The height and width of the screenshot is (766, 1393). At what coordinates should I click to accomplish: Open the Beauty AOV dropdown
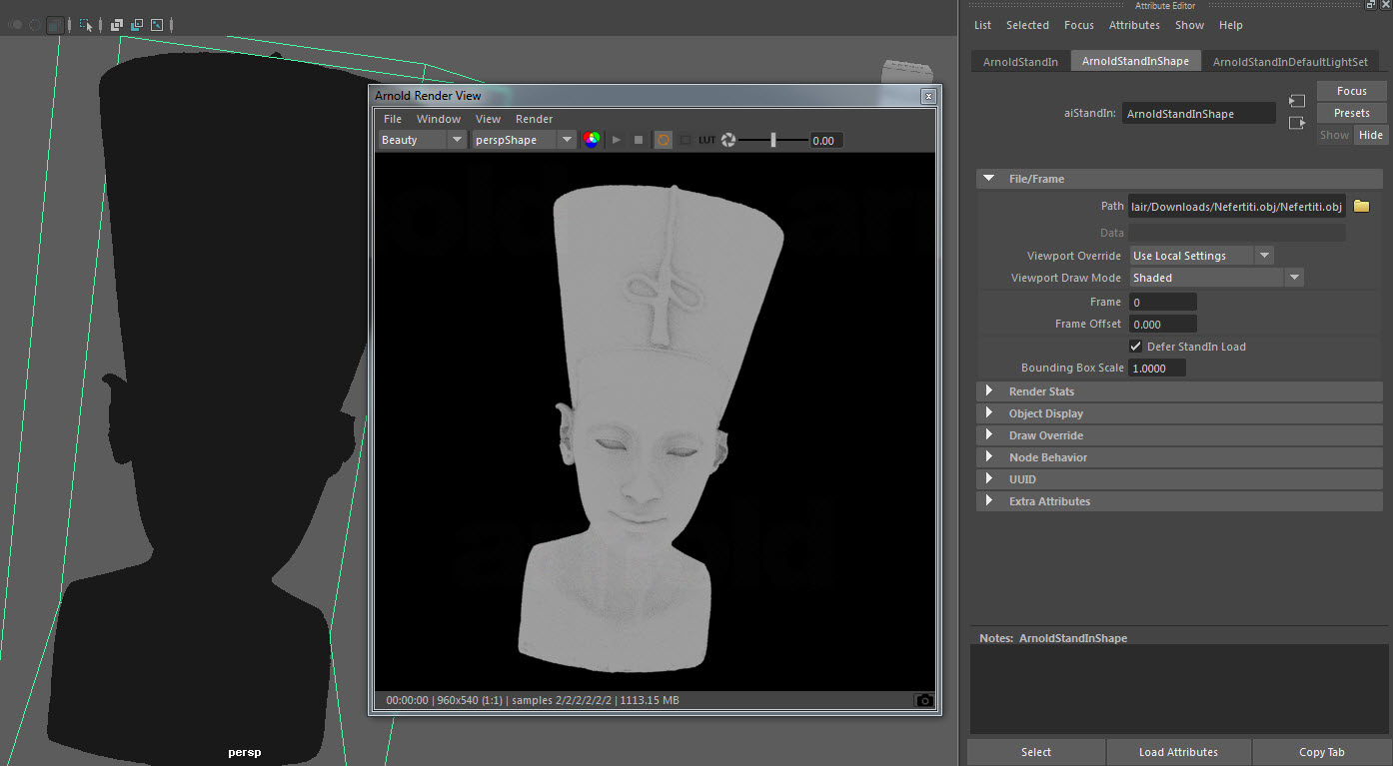point(422,140)
